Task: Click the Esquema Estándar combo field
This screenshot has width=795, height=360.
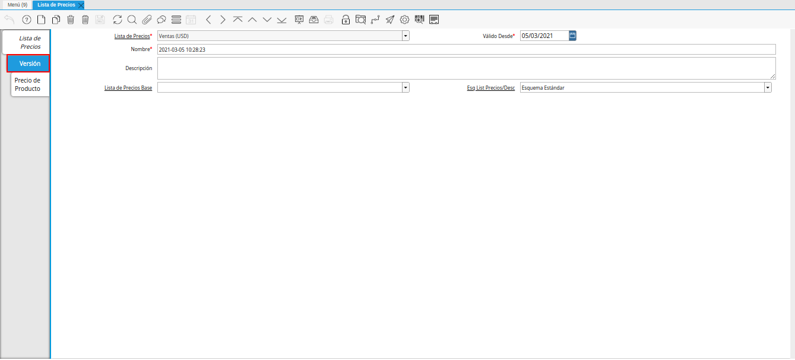Action: [642, 87]
